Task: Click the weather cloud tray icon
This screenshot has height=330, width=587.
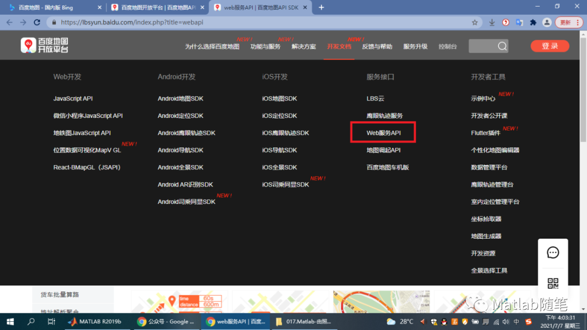Action: pos(391,321)
